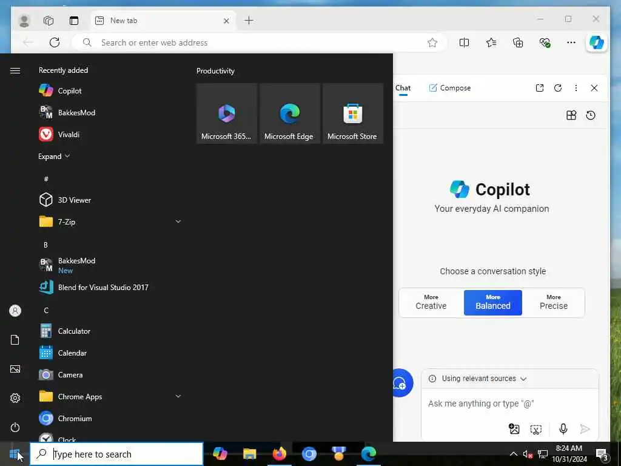Refresh the Copilot sidebar
The image size is (621, 466).
[x=558, y=88]
